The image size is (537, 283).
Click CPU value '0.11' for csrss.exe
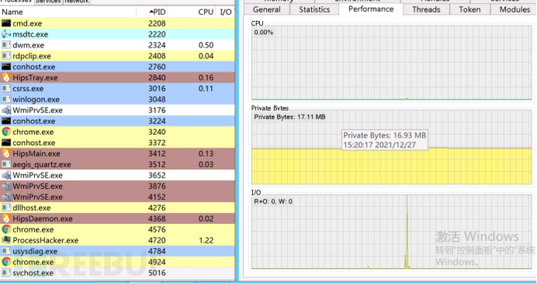click(x=206, y=89)
